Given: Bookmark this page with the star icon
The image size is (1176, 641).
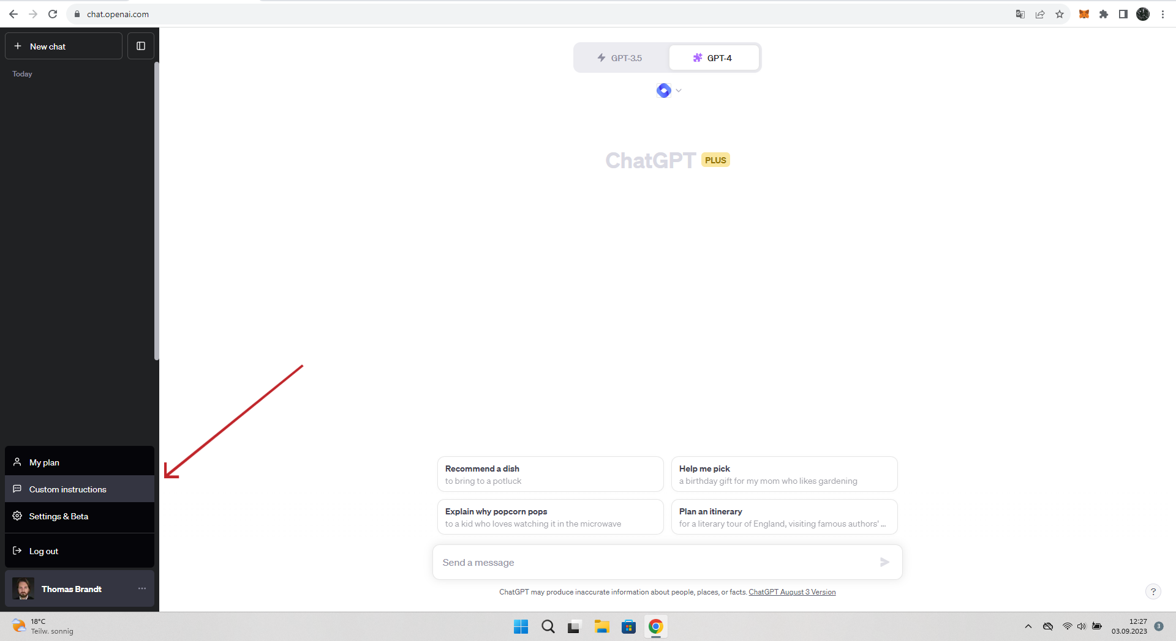Looking at the screenshot, I should (x=1060, y=14).
